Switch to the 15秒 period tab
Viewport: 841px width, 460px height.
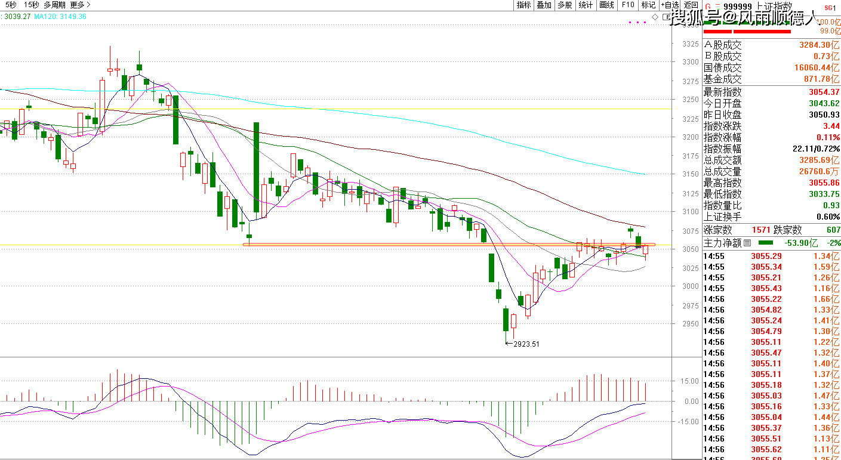click(x=32, y=5)
